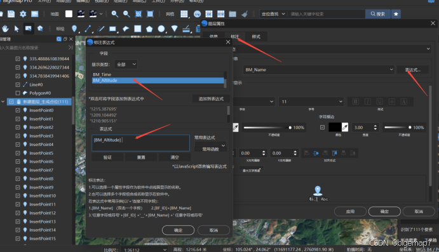Image resolution: width=439 pixels, height=252 pixels.
Task: Toggle checkbox for InsertPoint10
Action: point(18,196)
